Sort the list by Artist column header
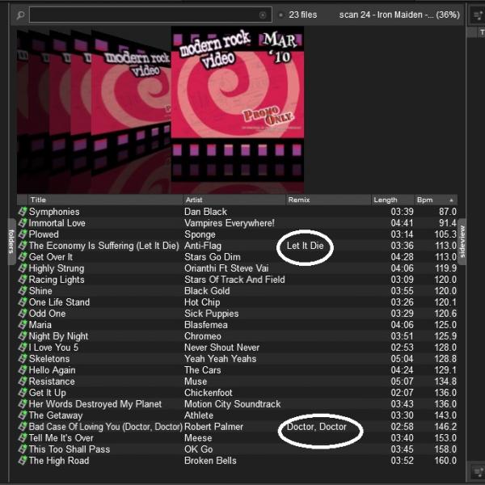Image resolution: width=485 pixels, height=485 pixels. point(234,200)
